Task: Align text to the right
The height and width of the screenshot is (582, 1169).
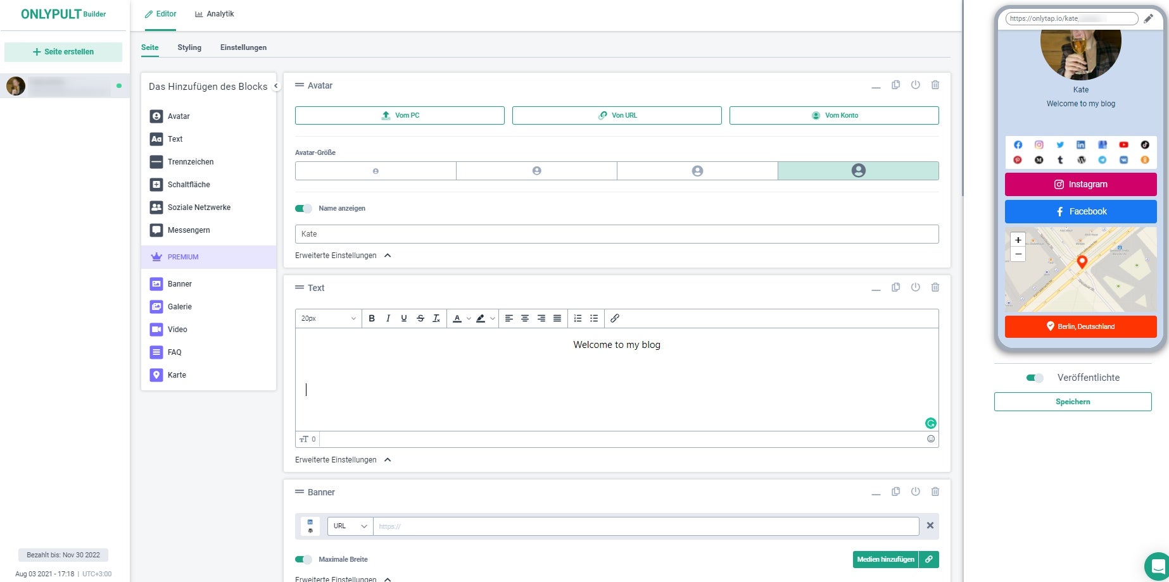Action: coord(541,318)
